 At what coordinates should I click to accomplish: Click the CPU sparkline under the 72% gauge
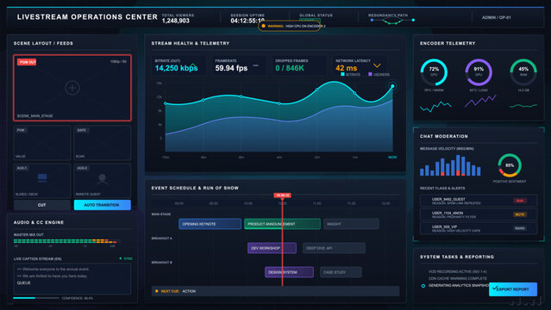(x=435, y=107)
